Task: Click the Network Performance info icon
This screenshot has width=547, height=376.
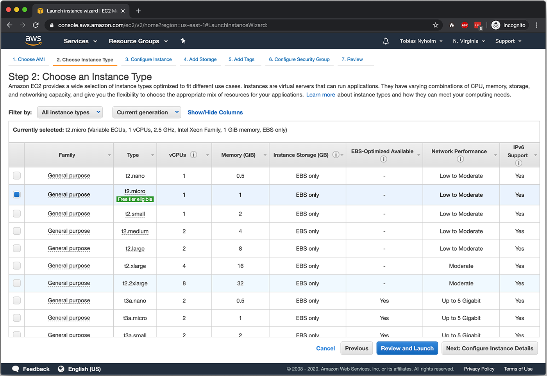Action: pyautogui.click(x=460, y=159)
